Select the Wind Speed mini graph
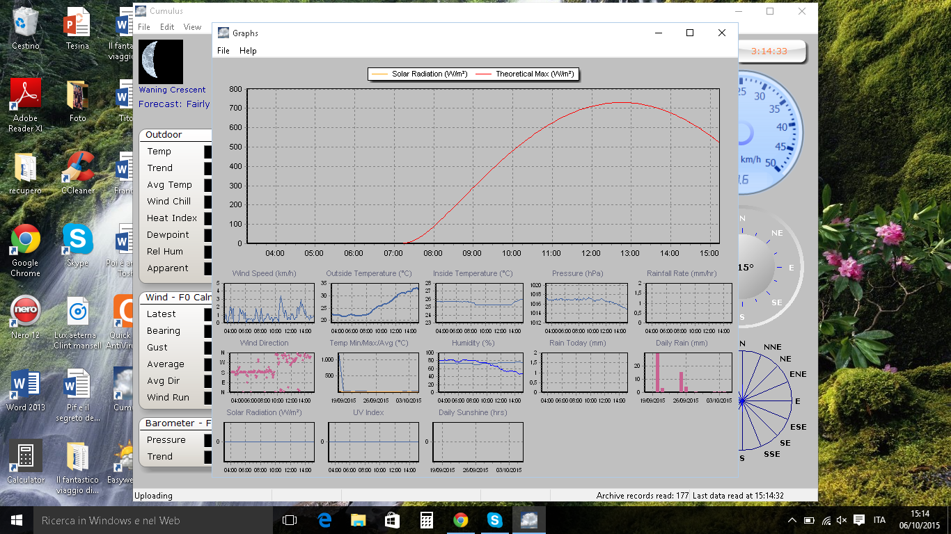The height and width of the screenshot is (534, 951). coord(268,303)
